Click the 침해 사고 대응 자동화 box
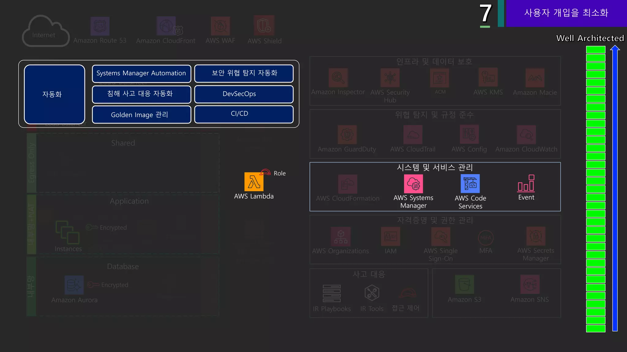Viewport: 627px width, 352px height. click(x=141, y=94)
